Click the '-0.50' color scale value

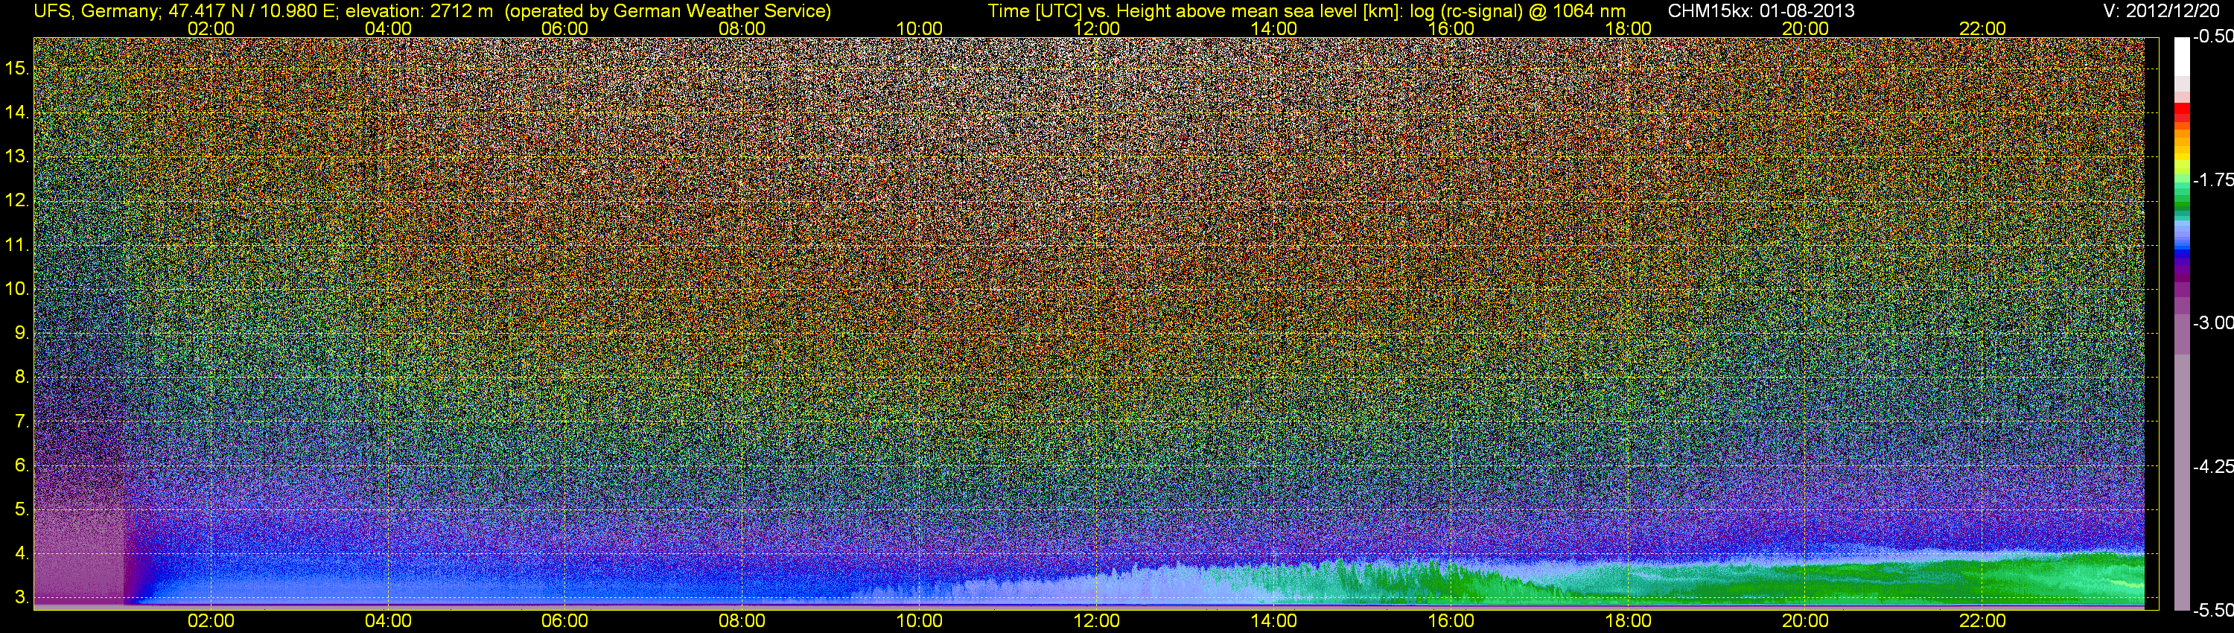point(2213,37)
